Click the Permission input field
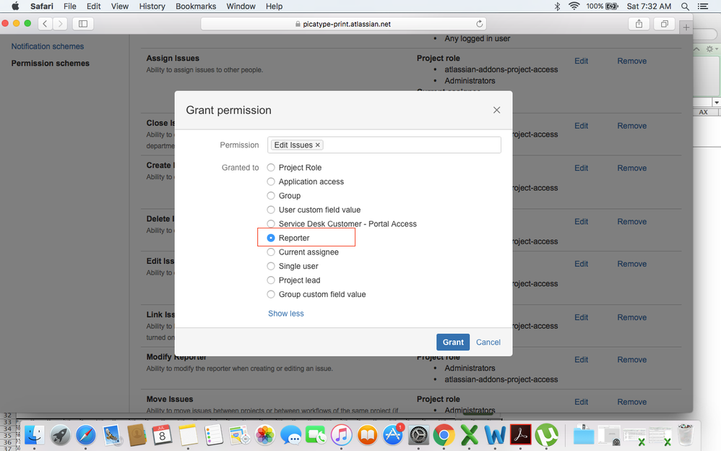Screen dimensions: 721x451 click(384, 145)
